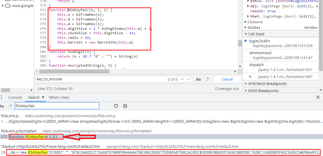
Task: Collapse the Call Stack section
Action: click(x=246, y=34)
